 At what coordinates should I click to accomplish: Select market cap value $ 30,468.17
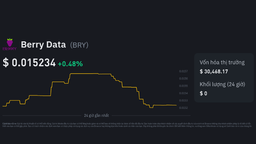pos(214,71)
